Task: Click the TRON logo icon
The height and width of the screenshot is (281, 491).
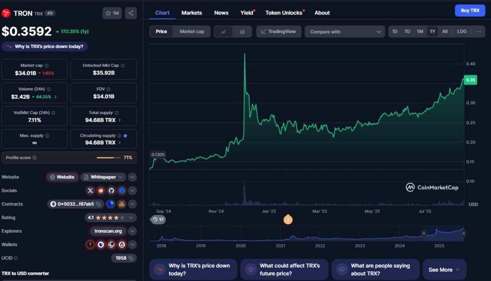Action: click(x=6, y=13)
